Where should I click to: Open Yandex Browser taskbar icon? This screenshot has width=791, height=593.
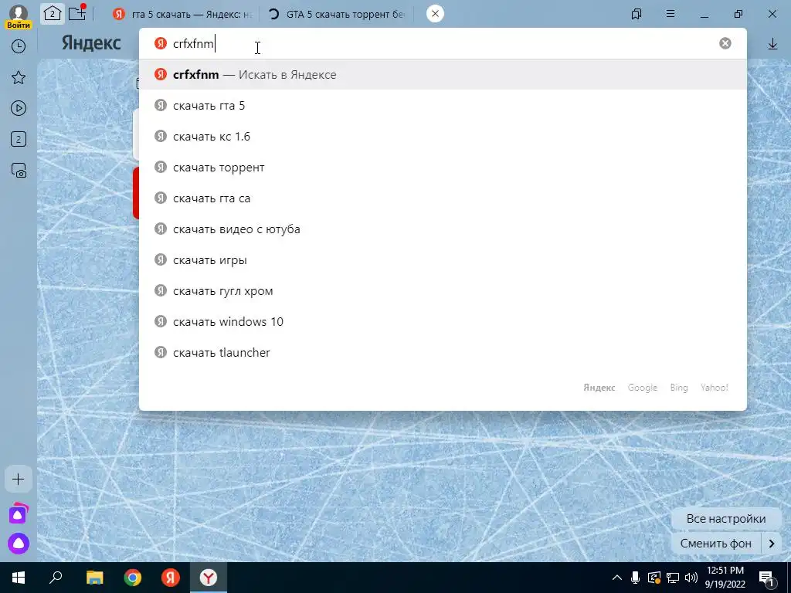(209, 578)
